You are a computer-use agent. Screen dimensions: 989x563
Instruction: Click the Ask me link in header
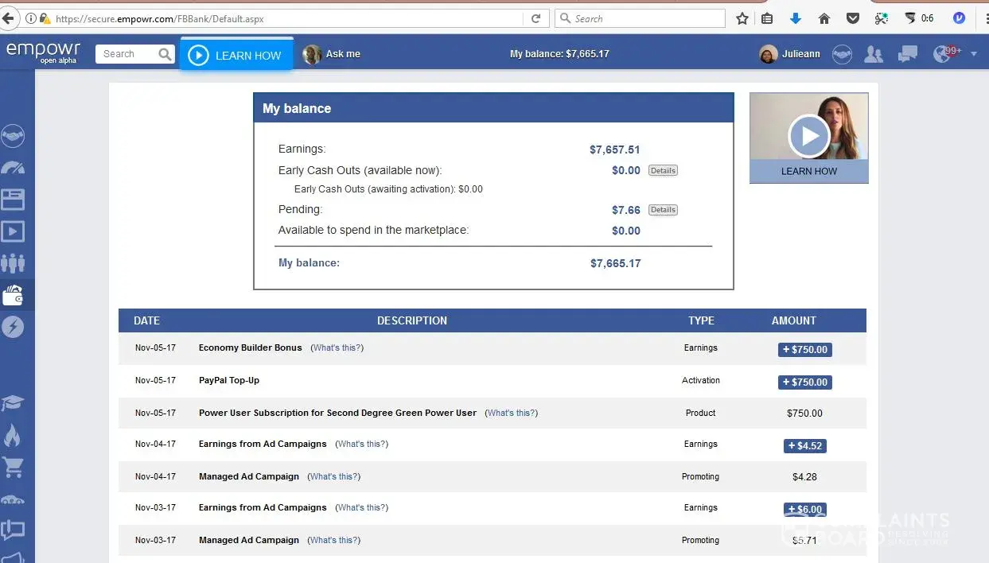pos(342,54)
